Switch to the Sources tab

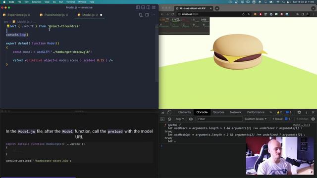(x=218, y=112)
